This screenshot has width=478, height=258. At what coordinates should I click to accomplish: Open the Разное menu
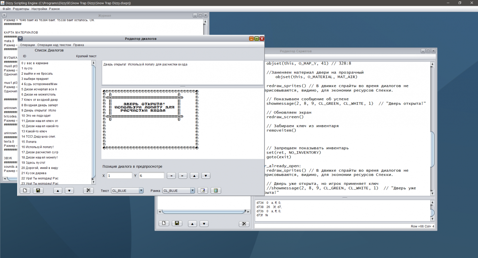click(x=54, y=9)
